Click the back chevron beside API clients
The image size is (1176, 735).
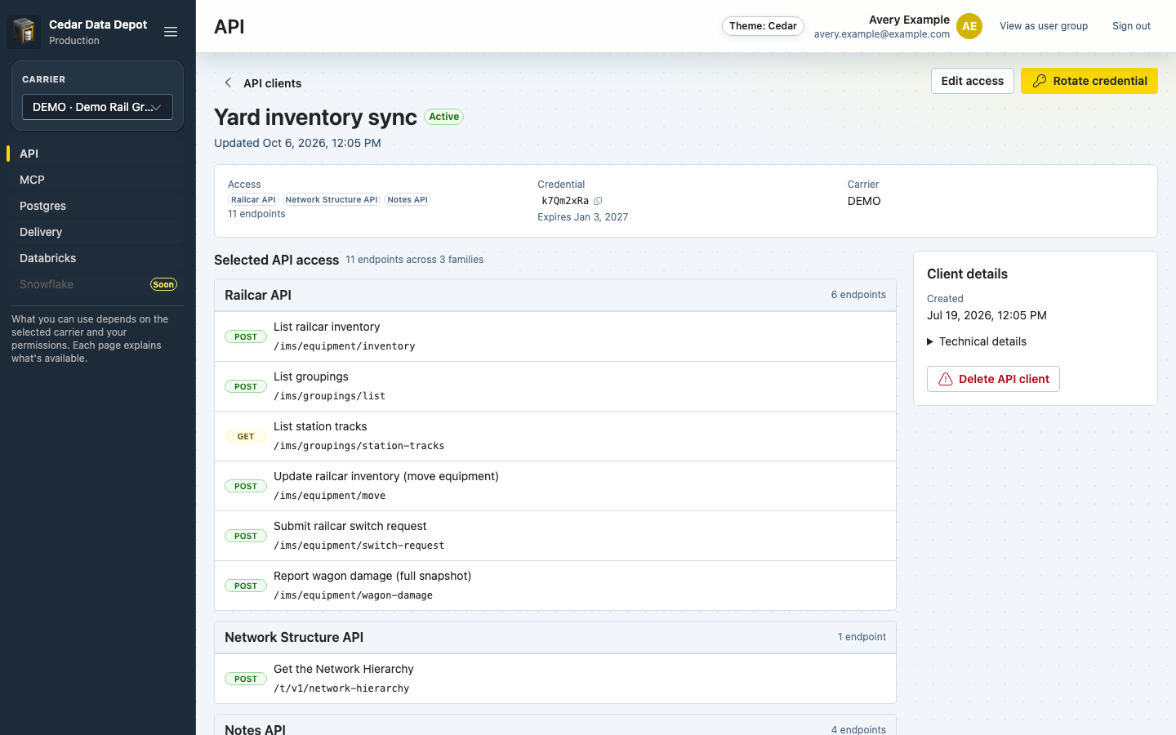coord(228,82)
